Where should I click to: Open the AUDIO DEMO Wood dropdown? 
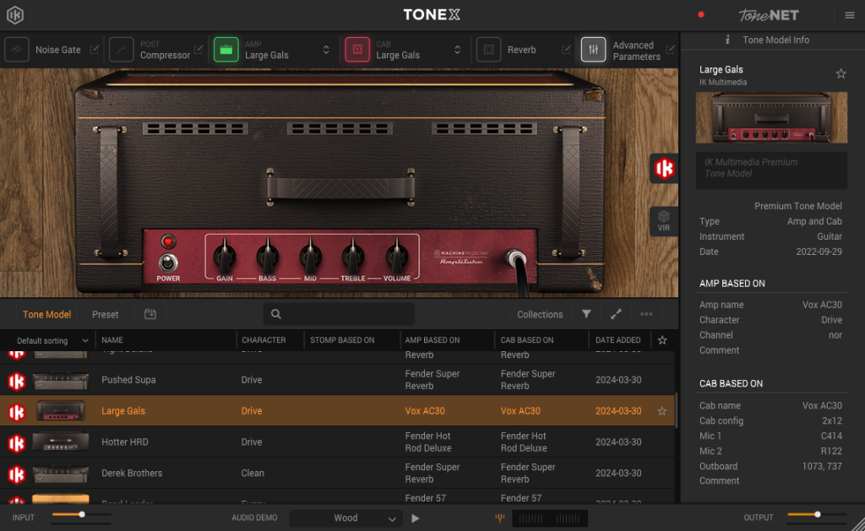[345, 518]
